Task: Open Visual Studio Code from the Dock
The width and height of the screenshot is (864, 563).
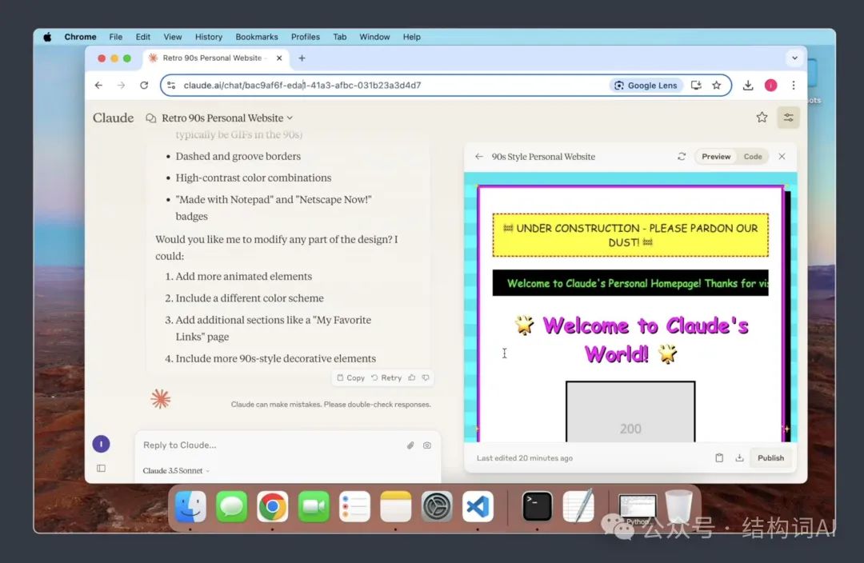Action: (x=478, y=506)
